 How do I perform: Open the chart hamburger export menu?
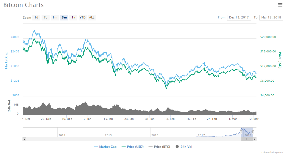[280, 5]
